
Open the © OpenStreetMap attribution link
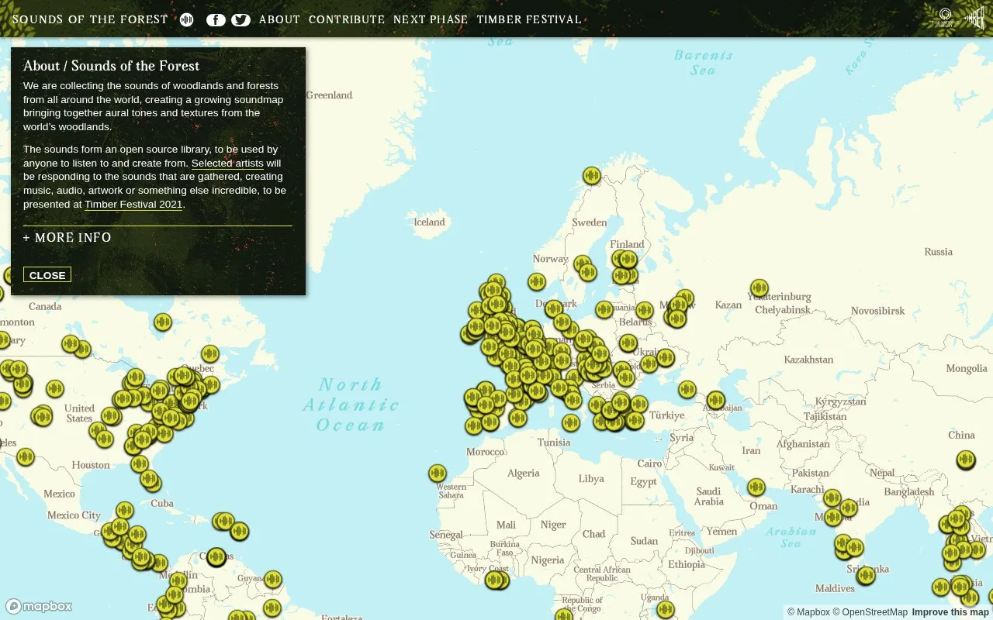870,612
